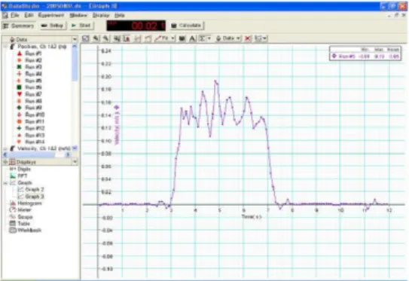Viewport: 409px width, 281px height.
Task: Click the graph's vertical axis measurement label
Action: (117, 125)
